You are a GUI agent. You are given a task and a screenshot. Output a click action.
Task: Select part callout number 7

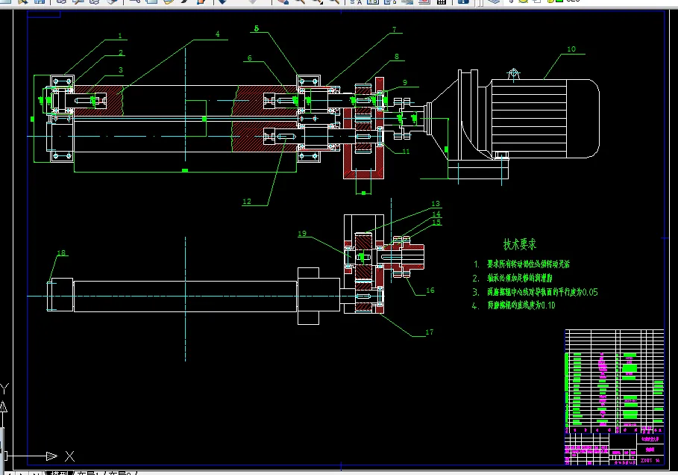pyautogui.click(x=395, y=29)
